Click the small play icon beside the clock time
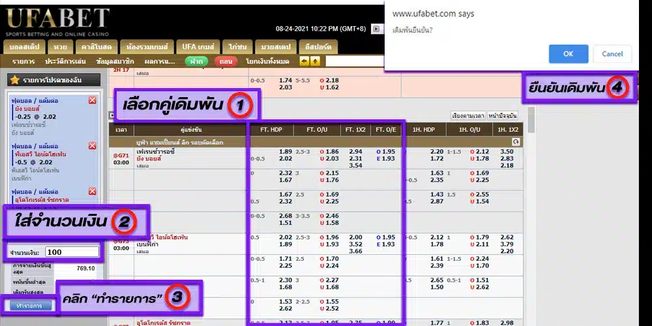Screen dimensions: 652x326 [x=376, y=29]
